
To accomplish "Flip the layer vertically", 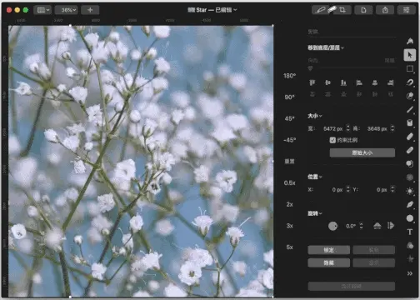I will tap(377, 226).
